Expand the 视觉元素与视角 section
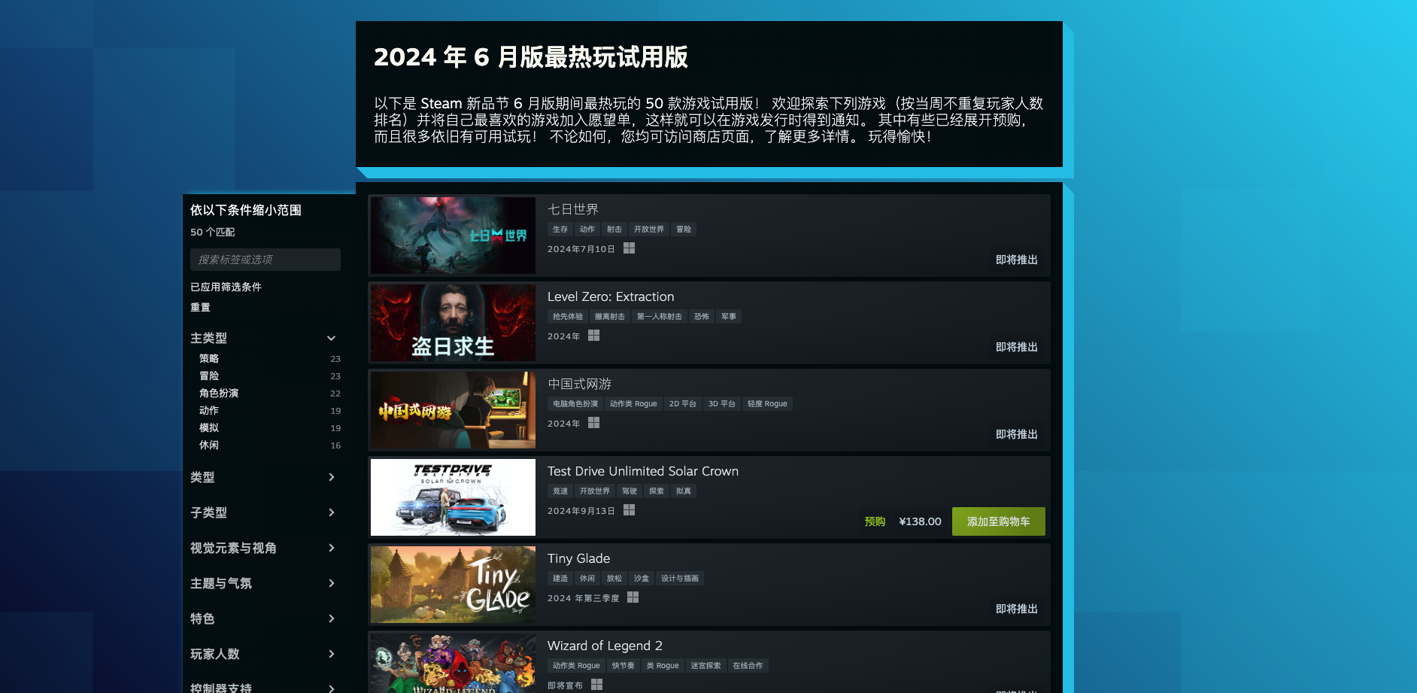Viewport: 1417px width, 693px height. (x=263, y=548)
